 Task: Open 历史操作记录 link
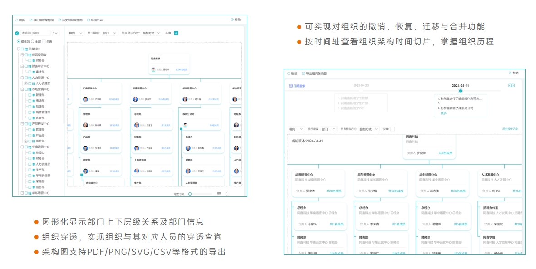coord(510,129)
